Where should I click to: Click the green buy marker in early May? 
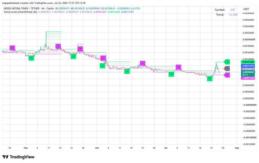point(31,58)
